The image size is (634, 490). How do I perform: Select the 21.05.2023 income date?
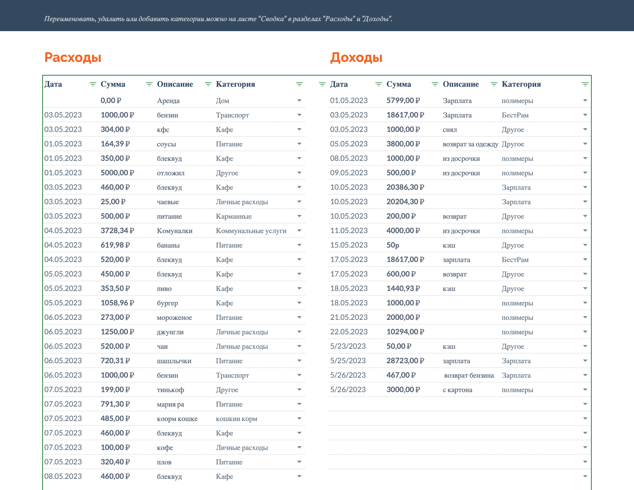[x=349, y=317]
